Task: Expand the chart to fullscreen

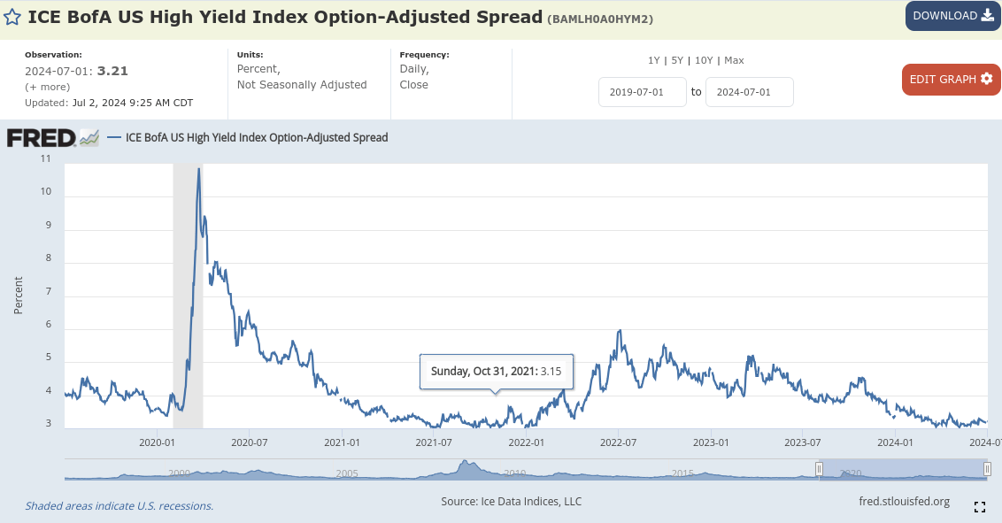Action: pyautogui.click(x=979, y=506)
